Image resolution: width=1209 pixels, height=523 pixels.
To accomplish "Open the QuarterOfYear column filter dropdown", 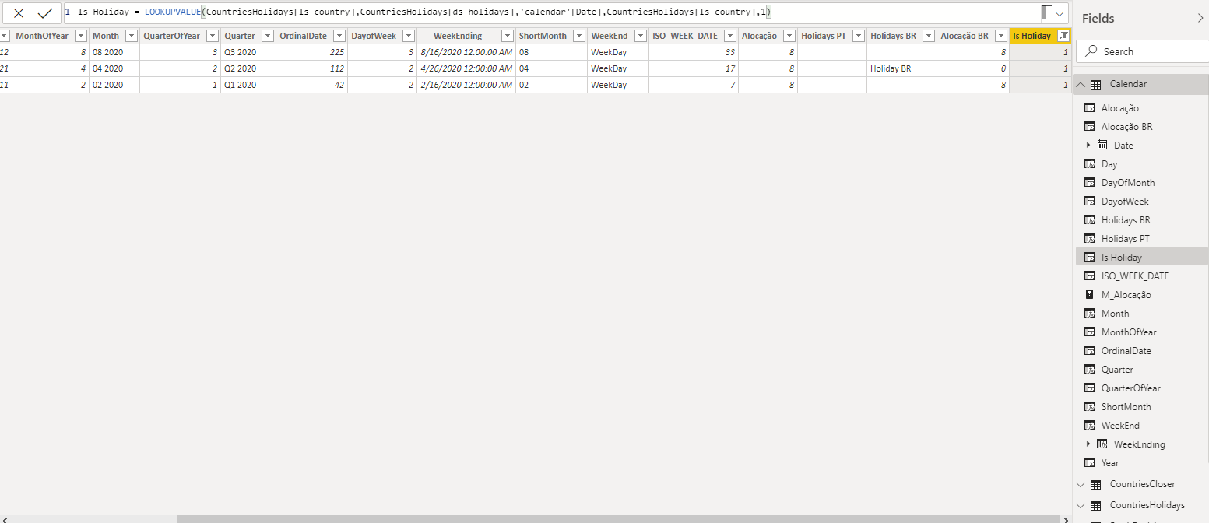I will coord(213,36).
